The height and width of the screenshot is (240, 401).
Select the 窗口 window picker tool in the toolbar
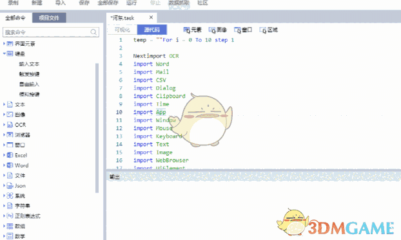point(243,30)
